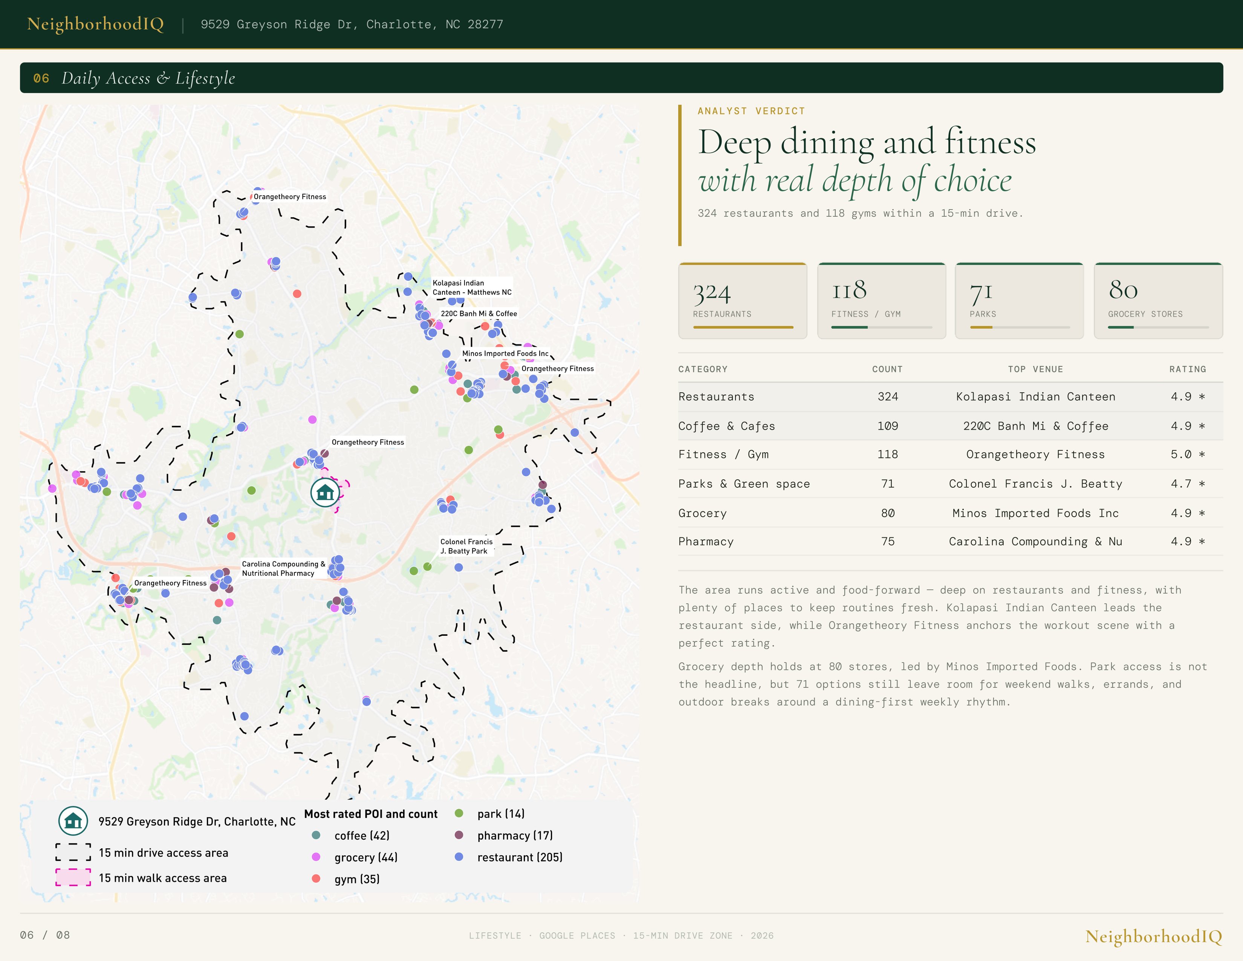Click the NeighborhoodIQ logo in the header
The height and width of the screenshot is (961, 1243).
(x=96, y=24)
